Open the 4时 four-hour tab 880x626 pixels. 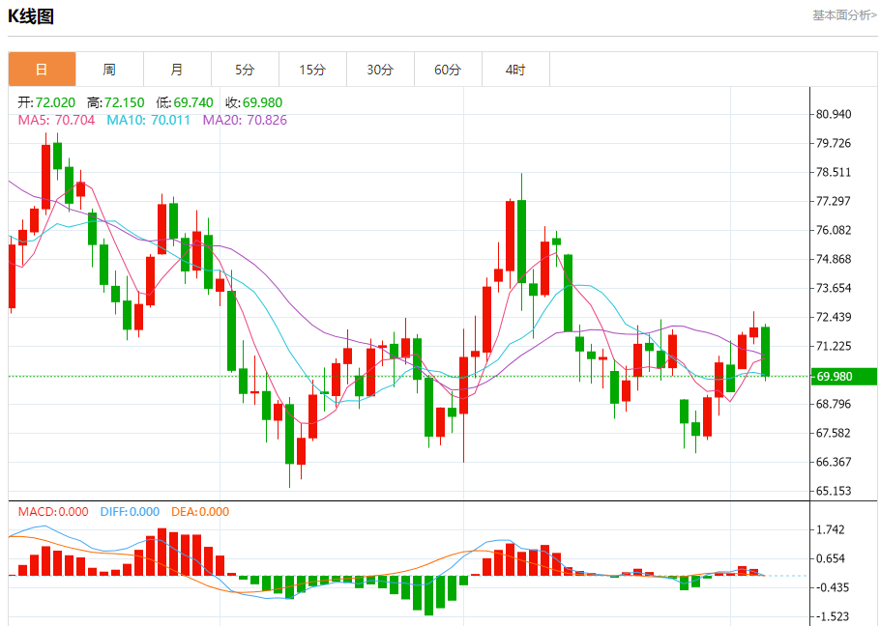pos(515,70)
